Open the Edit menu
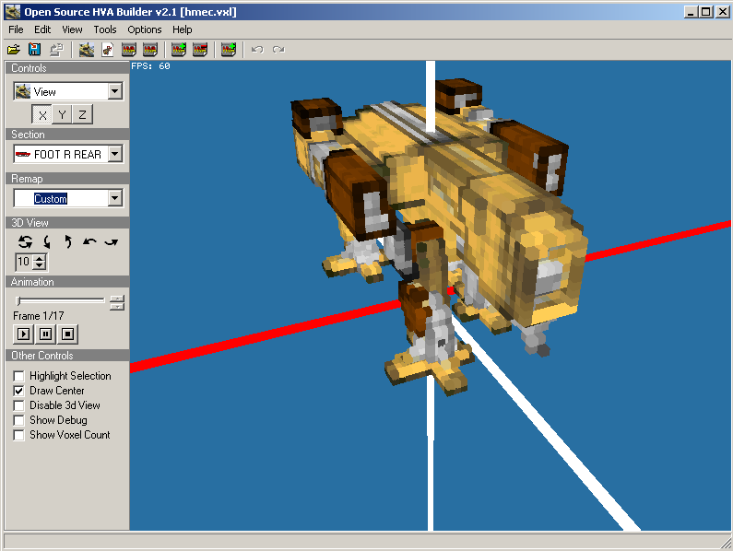 coord(42,29)
